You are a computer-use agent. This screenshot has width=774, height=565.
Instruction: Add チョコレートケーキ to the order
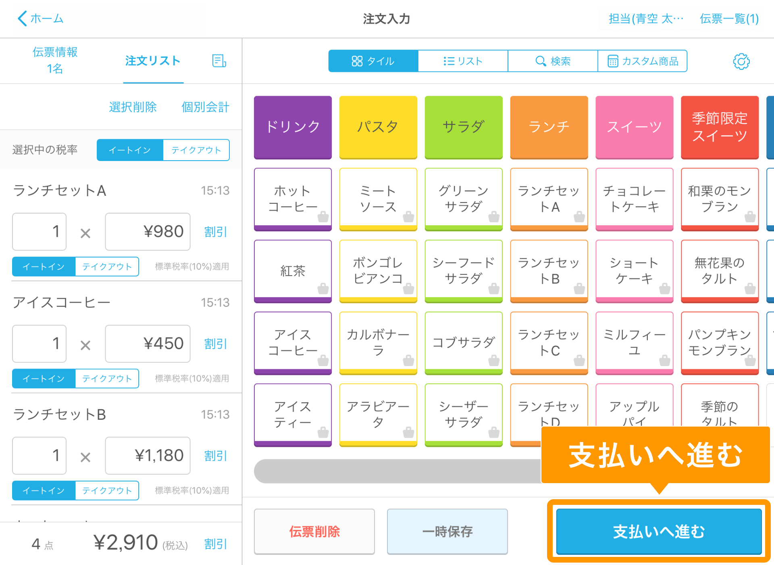tap(635, 199)
